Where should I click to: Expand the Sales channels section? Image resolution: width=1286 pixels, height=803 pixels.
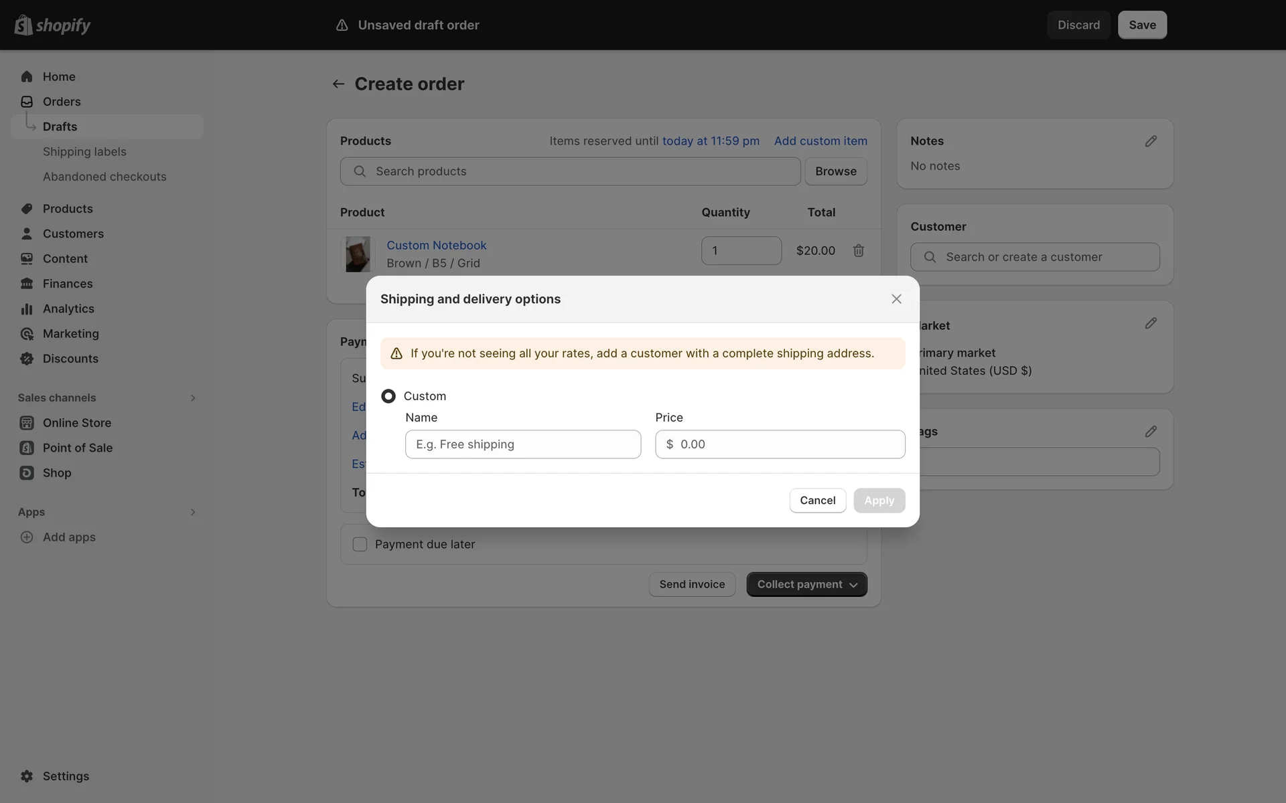pyautogui.click(x=192, y=397)
